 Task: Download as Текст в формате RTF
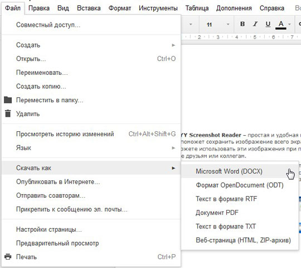(x=240, y=199)
